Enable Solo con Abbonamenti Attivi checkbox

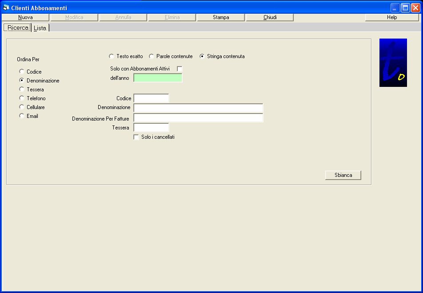(180, 69)
